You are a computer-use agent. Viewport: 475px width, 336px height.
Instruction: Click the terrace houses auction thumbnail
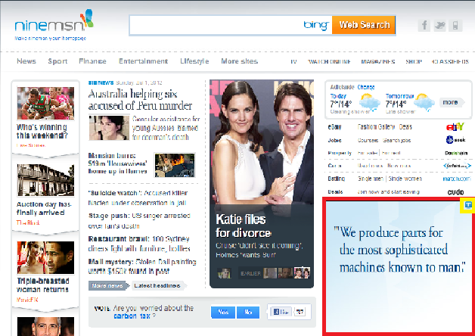coord(45,180)
